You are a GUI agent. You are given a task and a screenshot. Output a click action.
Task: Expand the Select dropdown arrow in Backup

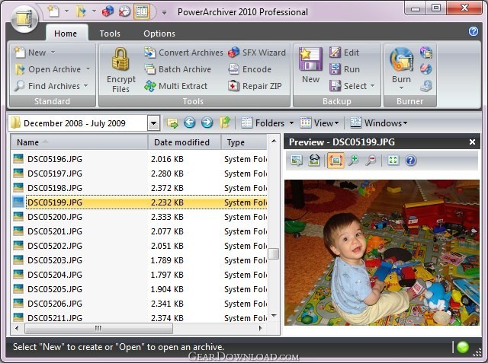point(373,86)
